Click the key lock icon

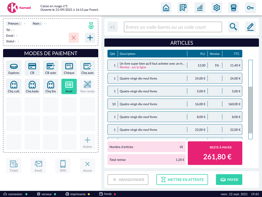[x=250, y=8]
